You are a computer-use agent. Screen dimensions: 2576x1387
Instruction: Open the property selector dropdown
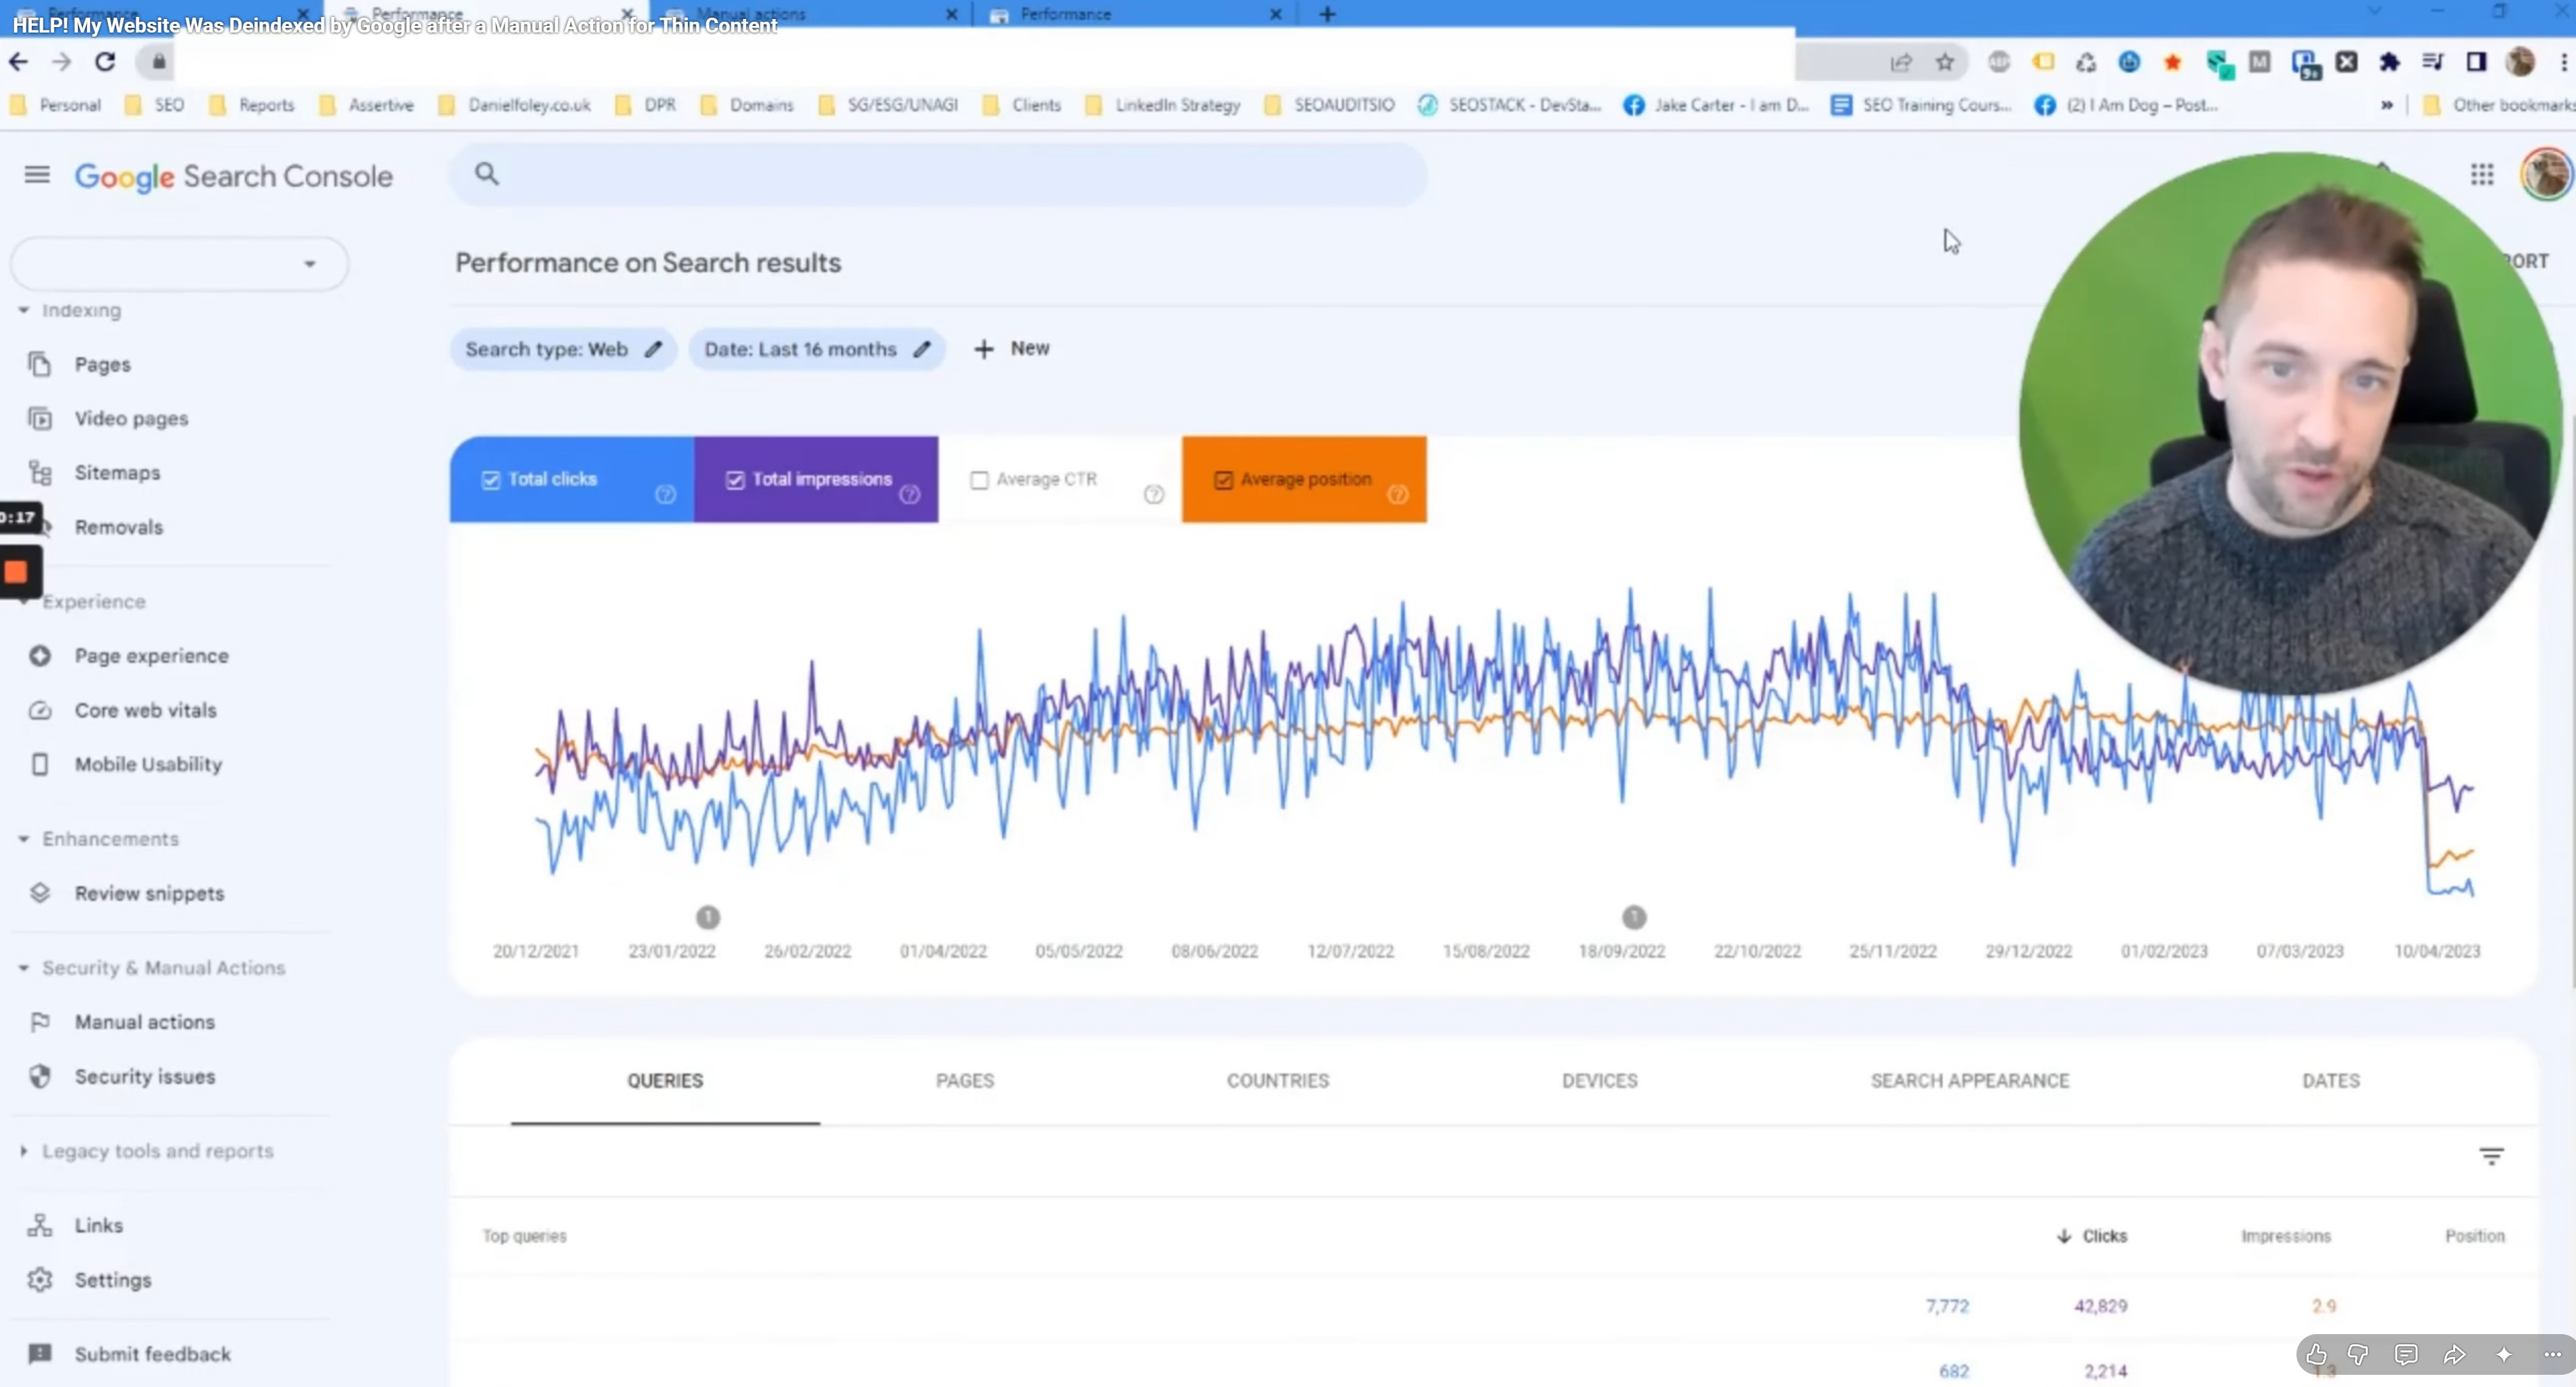(179, 264)
